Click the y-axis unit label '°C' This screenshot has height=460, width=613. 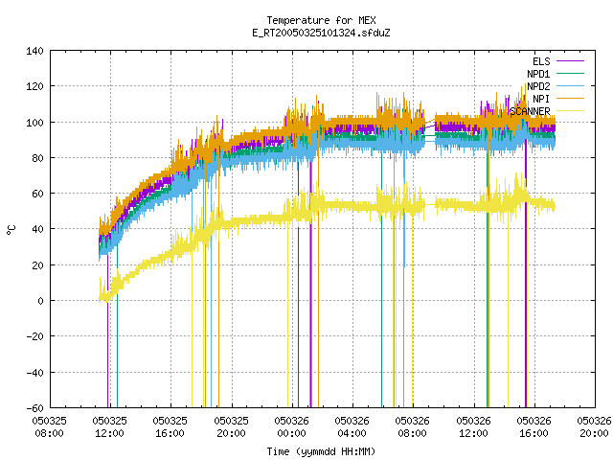[x=11, y=230]
